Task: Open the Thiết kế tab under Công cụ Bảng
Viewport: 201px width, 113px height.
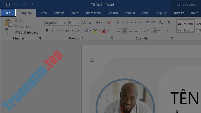Action: 179,13
